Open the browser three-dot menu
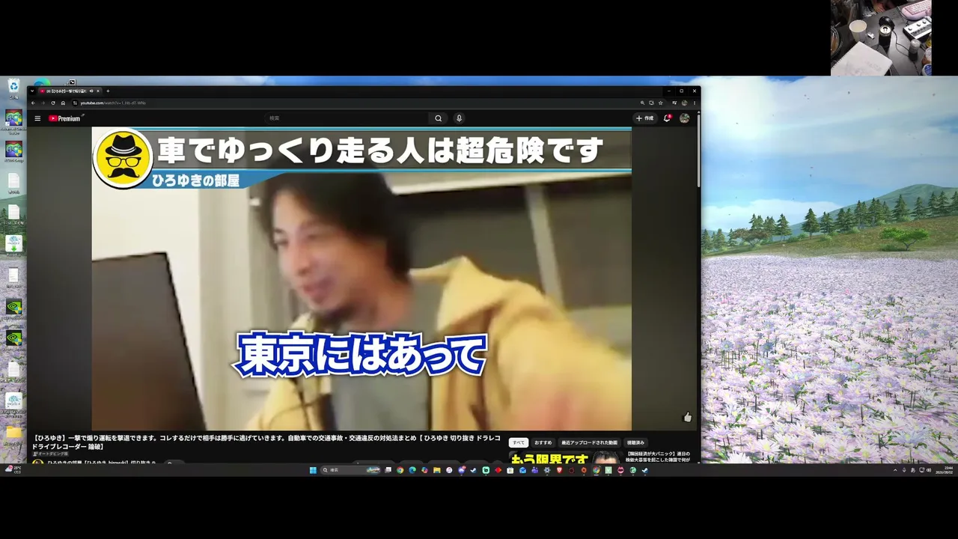This screenshot has height=539, width=958. (695, 103)
